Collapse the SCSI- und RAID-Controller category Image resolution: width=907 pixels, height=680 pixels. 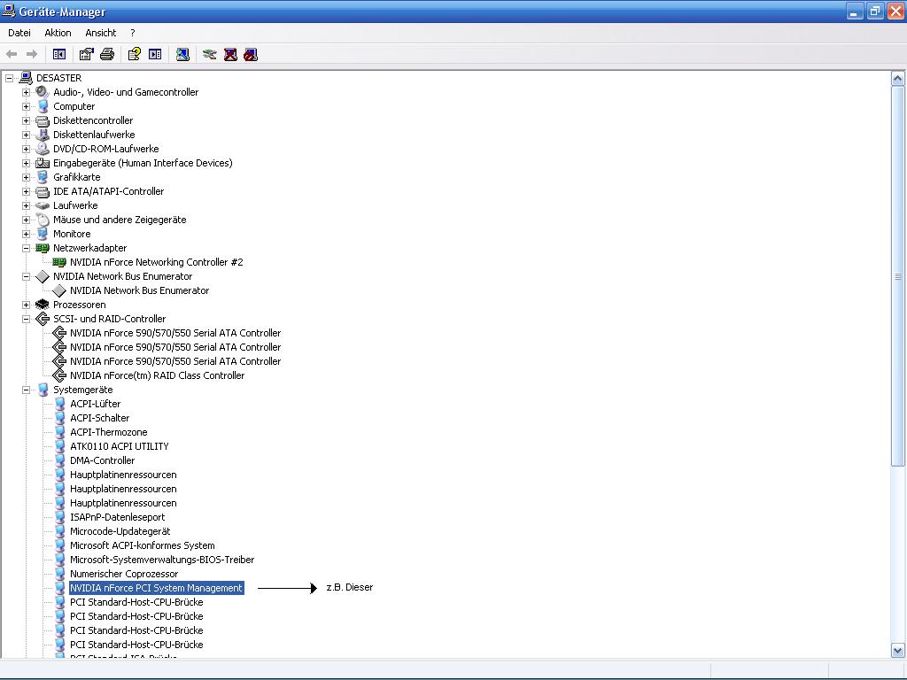click(x=26, y=319)
